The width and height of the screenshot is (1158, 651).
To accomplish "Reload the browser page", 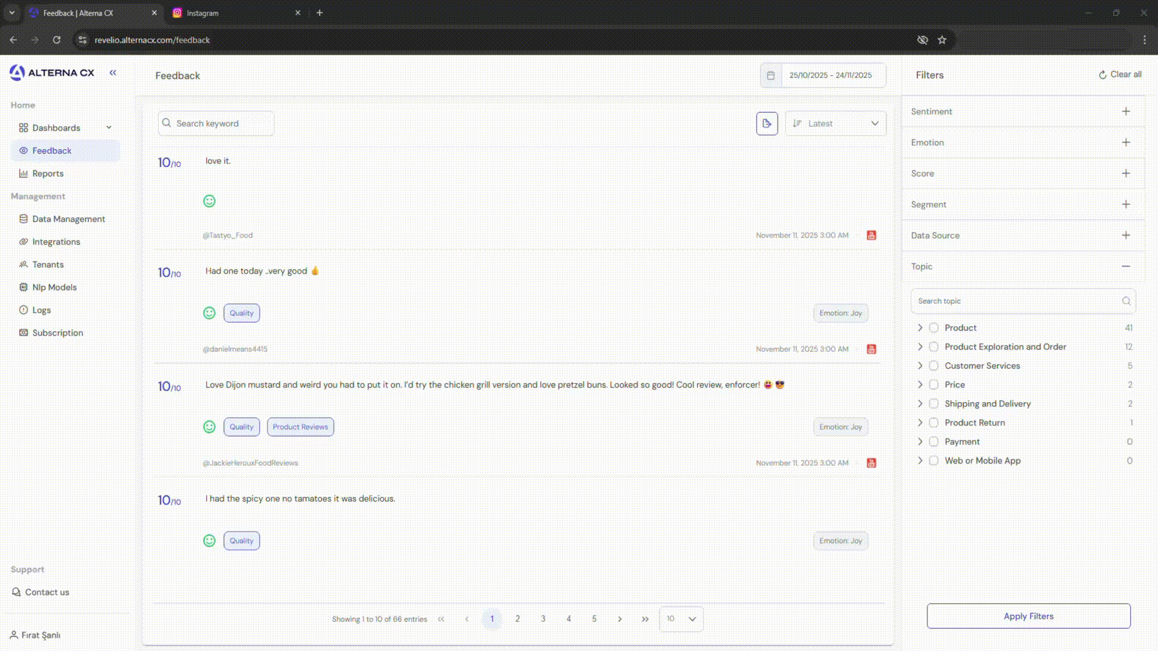I will (x=57, y=40).
